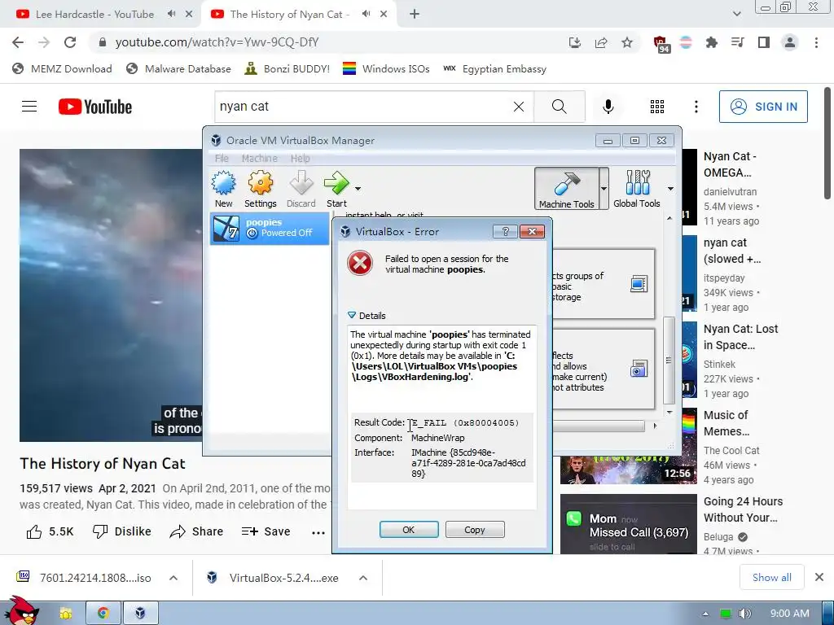Click the New VM icon in VirtualBox

(223, 189)
